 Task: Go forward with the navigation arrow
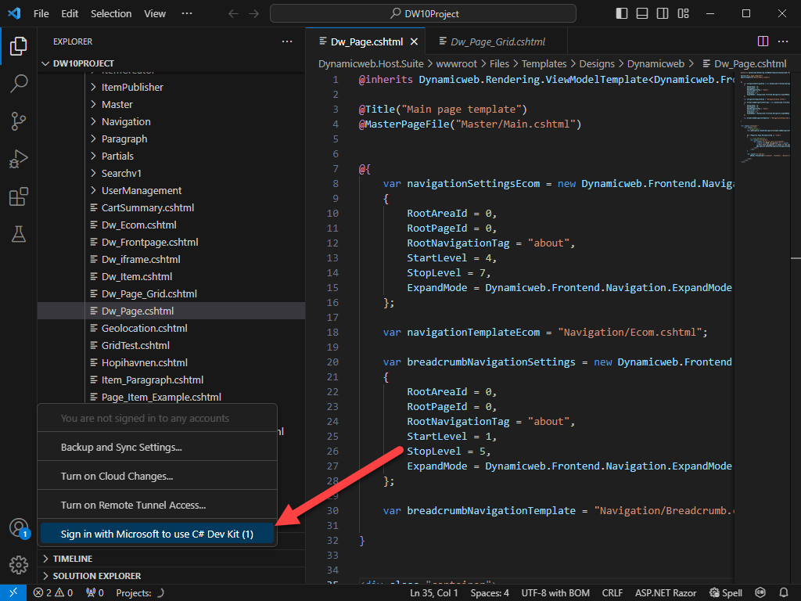tap(254, 14)
